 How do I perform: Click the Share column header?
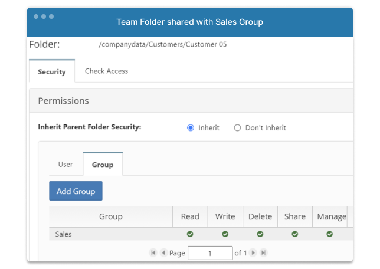(295, 216)
